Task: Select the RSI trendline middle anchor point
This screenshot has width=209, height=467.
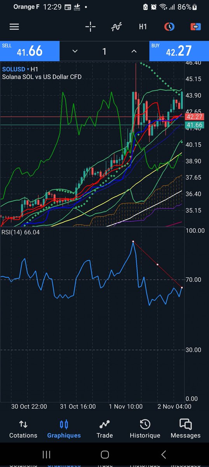Action: tap(157, 265)
